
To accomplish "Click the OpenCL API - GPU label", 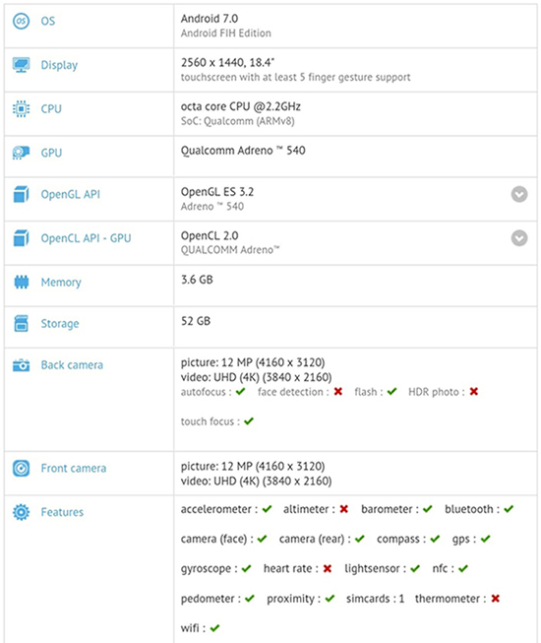I will 86,238.
